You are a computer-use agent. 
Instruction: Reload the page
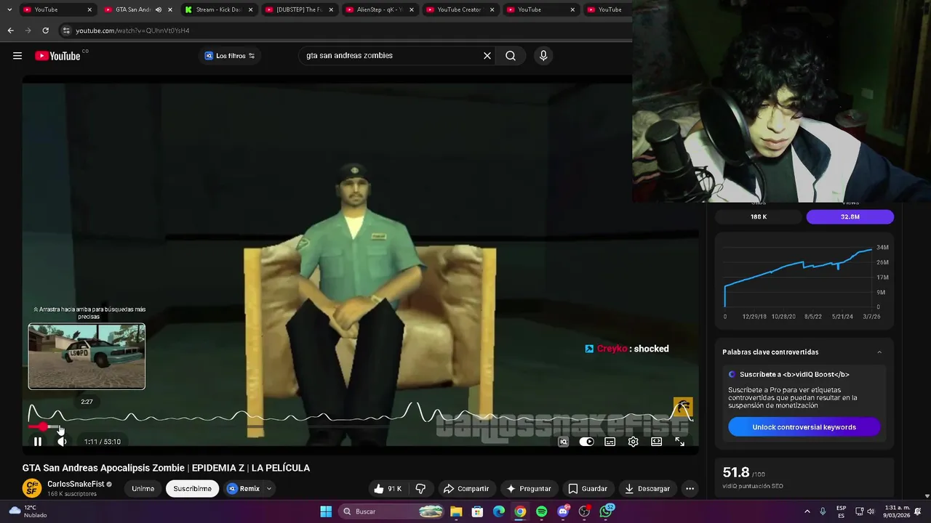point(45,31)
